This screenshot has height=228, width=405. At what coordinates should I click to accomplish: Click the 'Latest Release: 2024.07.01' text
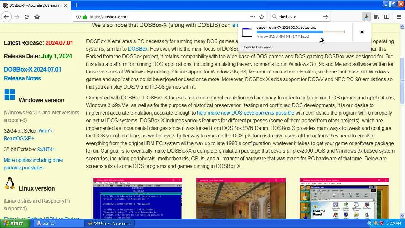(38, 43)
